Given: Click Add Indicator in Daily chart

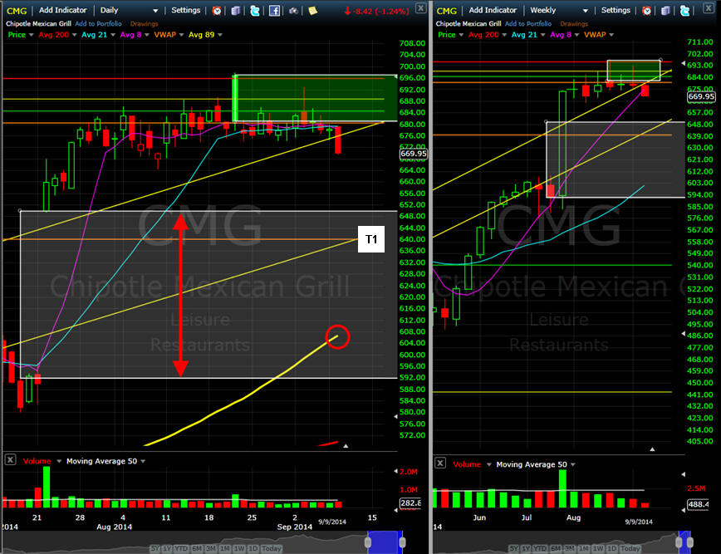Looking at the screenshot, I should [62, 10].
